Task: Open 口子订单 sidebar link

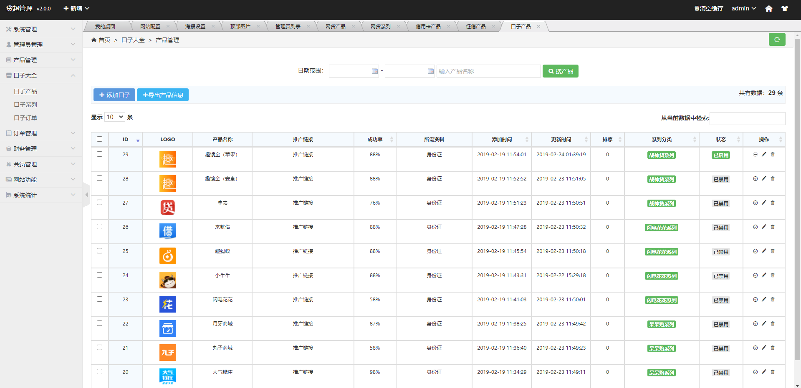Action: pos(25,118)
